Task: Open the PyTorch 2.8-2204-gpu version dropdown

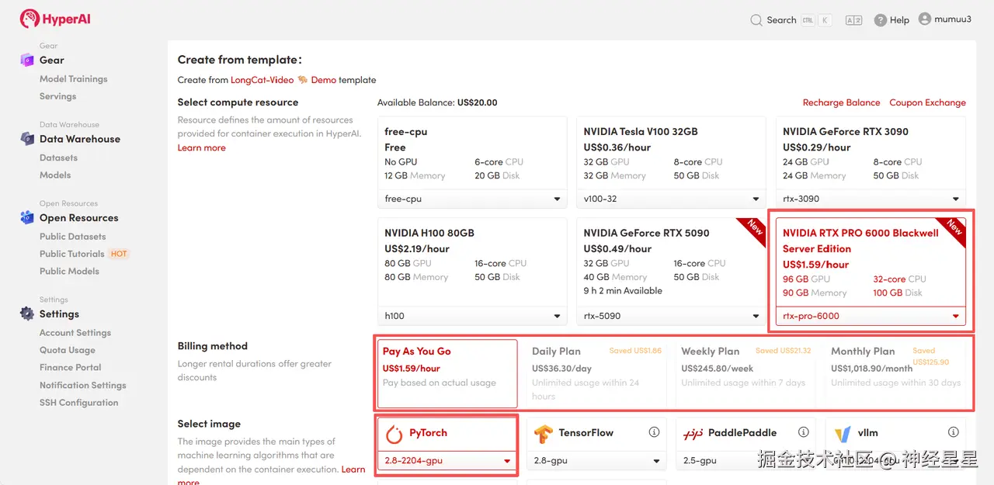Action: [448, 461]
